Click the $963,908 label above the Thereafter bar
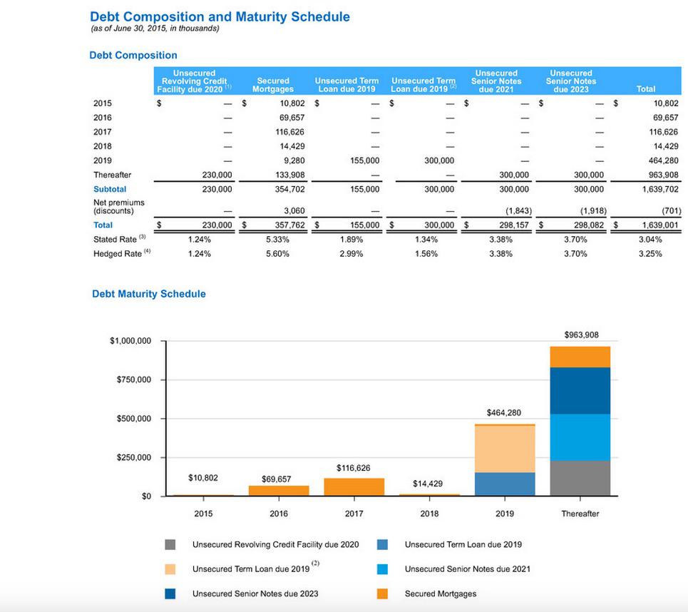This screenshot has height=612, width=688. (581, 334)
